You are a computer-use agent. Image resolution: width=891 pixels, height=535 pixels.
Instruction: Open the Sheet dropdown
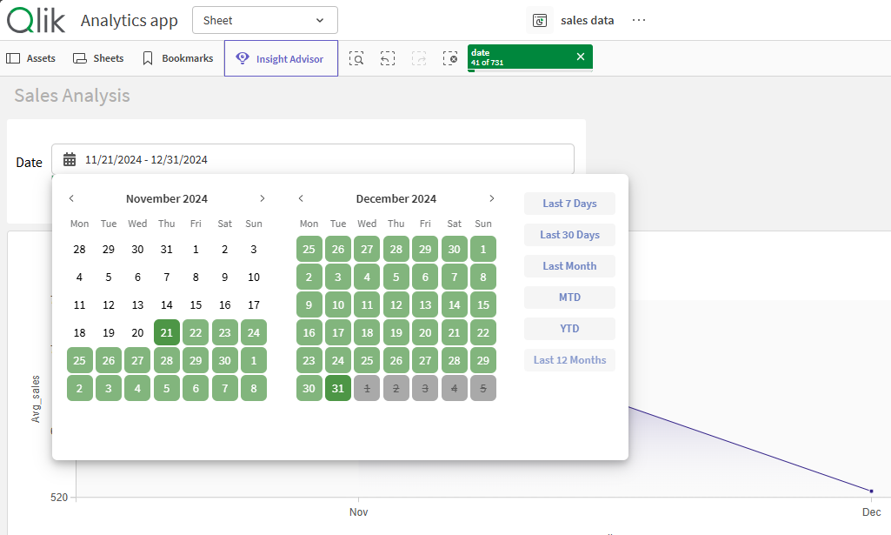[x=264, y=20]
